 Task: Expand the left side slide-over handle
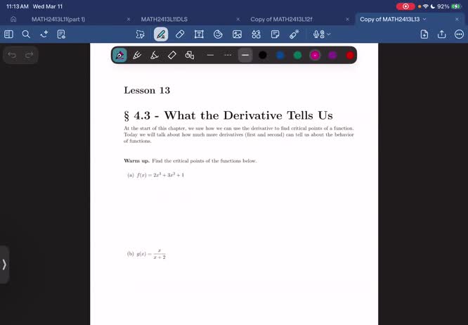click(x=4, y=265)
